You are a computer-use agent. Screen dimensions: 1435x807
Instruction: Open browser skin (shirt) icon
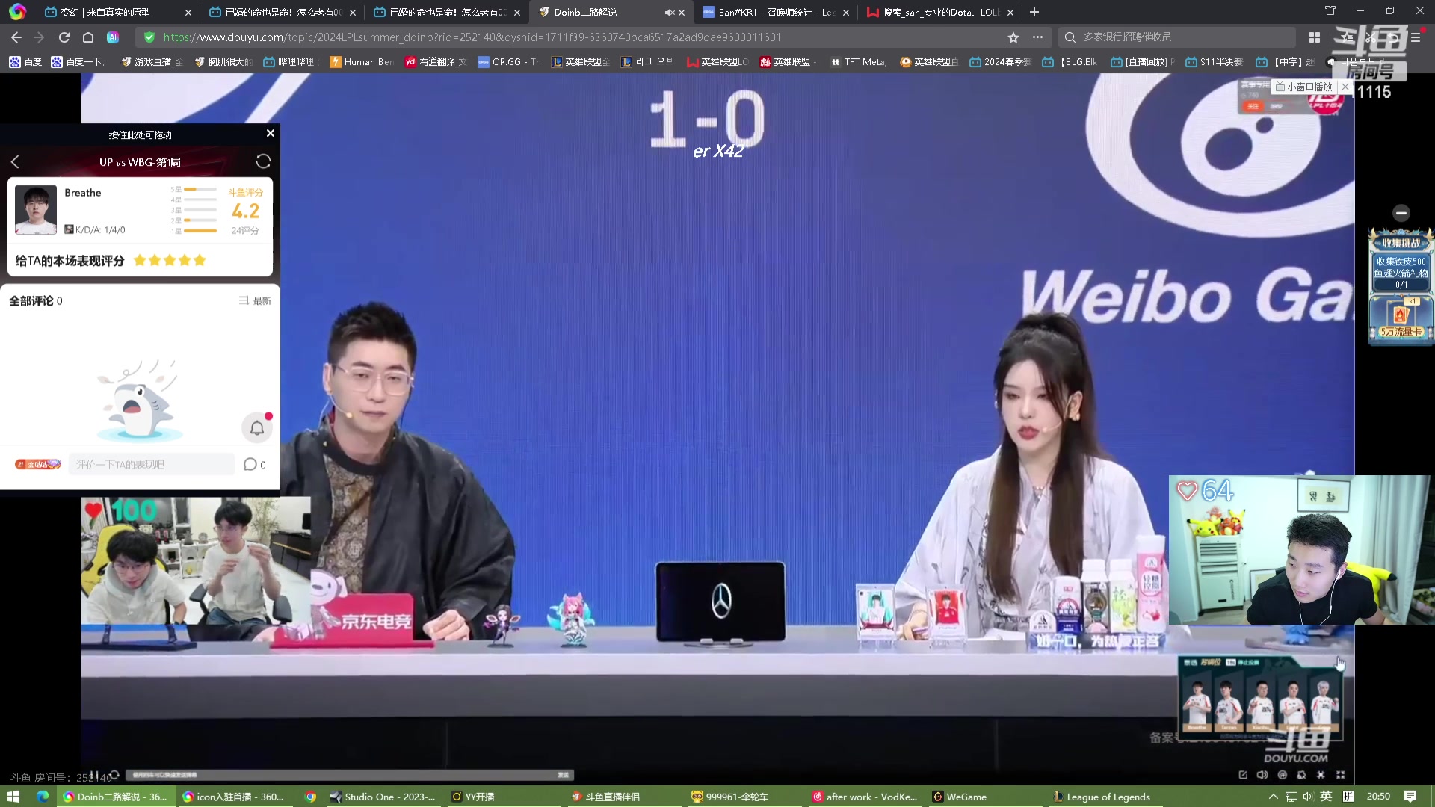tap(1330, 11)
